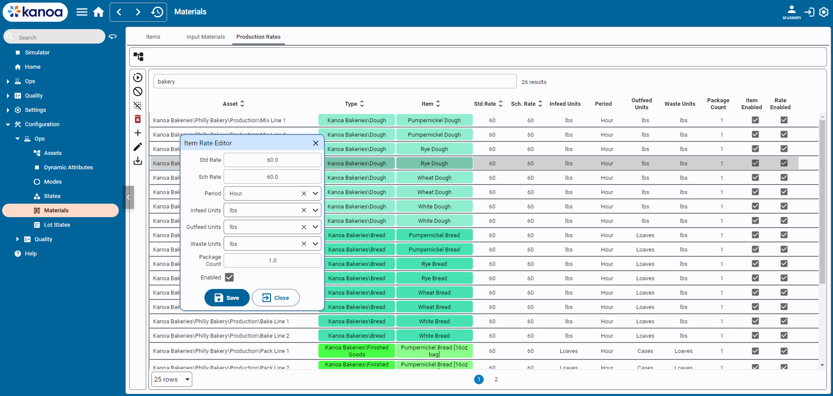This screenshot has width=833, height=396.
Task: Toggle Item Enabled for Bake Line 1 White Bread
Action: tap(755, 321)
